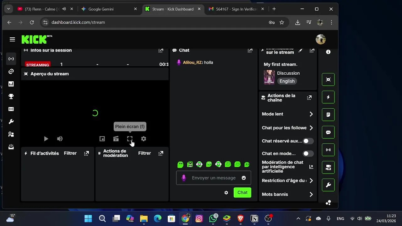Enter fullscreen (Plein écran) in preview
Viewport: 402px width, 226px height.
(130, 139)
